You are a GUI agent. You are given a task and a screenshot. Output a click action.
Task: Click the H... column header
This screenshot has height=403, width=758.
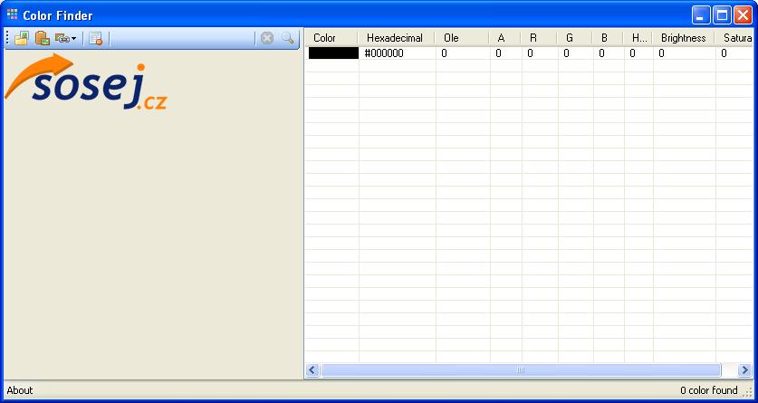tap(638, 38)
